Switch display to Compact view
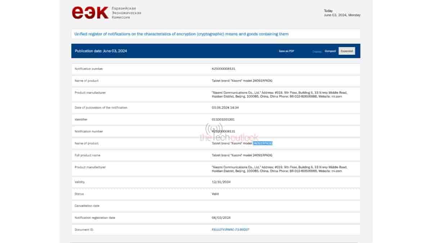Viewport: 432px width, 243px height. [330, 51]
